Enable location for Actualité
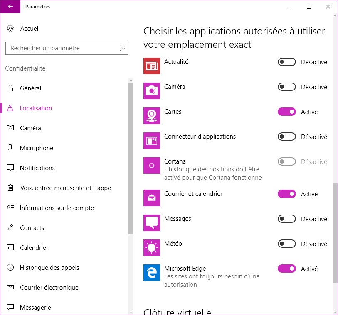 point(286,62)
